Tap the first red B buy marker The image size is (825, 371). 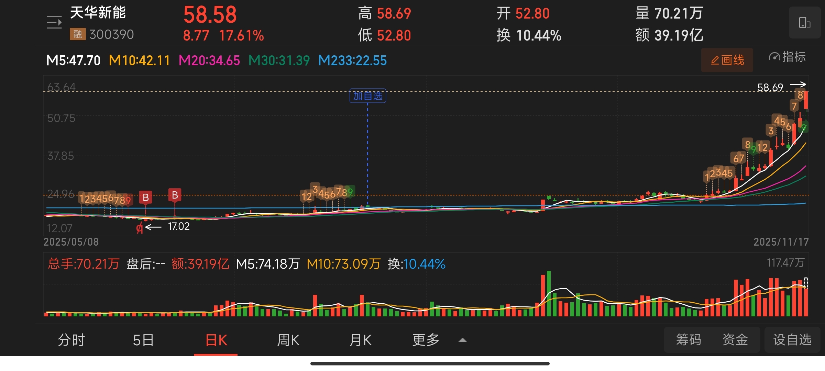[x=145, y=198]
